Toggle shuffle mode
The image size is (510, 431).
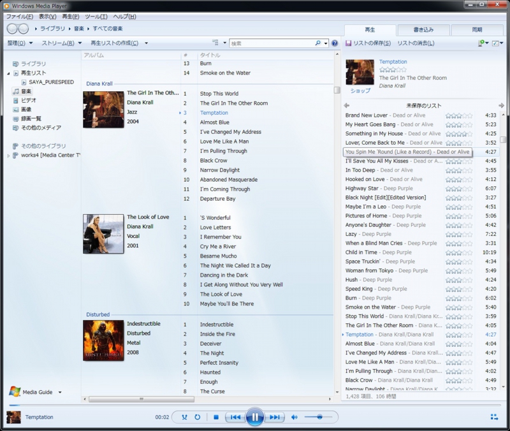(x=184, y=417)
